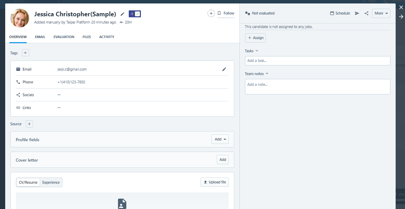Click the envelope icon beside Email
Screen dimensions: 405x209
click(18, 69)
